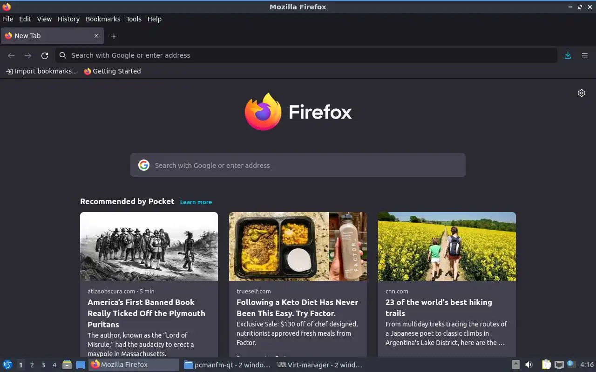Click the Back navigation arrow
The image size is (596, 372).
tap(11, 55)
